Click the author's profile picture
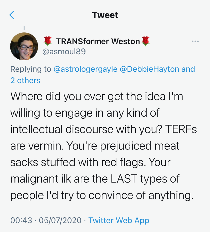Image resolution: width=210 pixels, height=232 pixels. pyautogui.click(x=24, y=46)
